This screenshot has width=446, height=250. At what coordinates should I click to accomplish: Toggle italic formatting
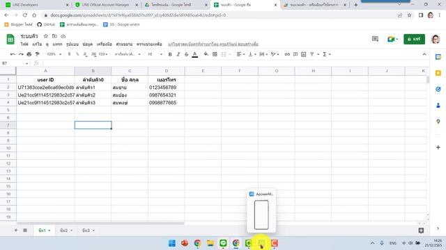178,54
